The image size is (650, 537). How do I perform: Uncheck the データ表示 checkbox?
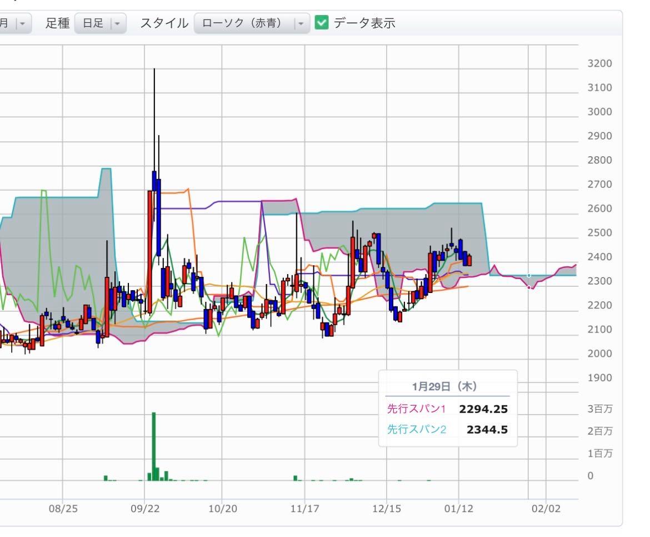(x=321, y=23)
